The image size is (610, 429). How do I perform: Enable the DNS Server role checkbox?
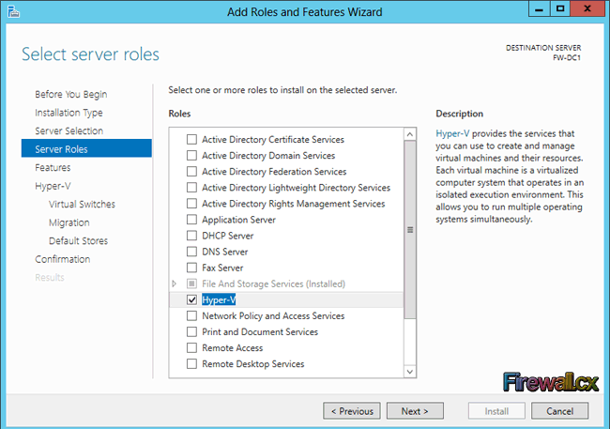(191, 252)
